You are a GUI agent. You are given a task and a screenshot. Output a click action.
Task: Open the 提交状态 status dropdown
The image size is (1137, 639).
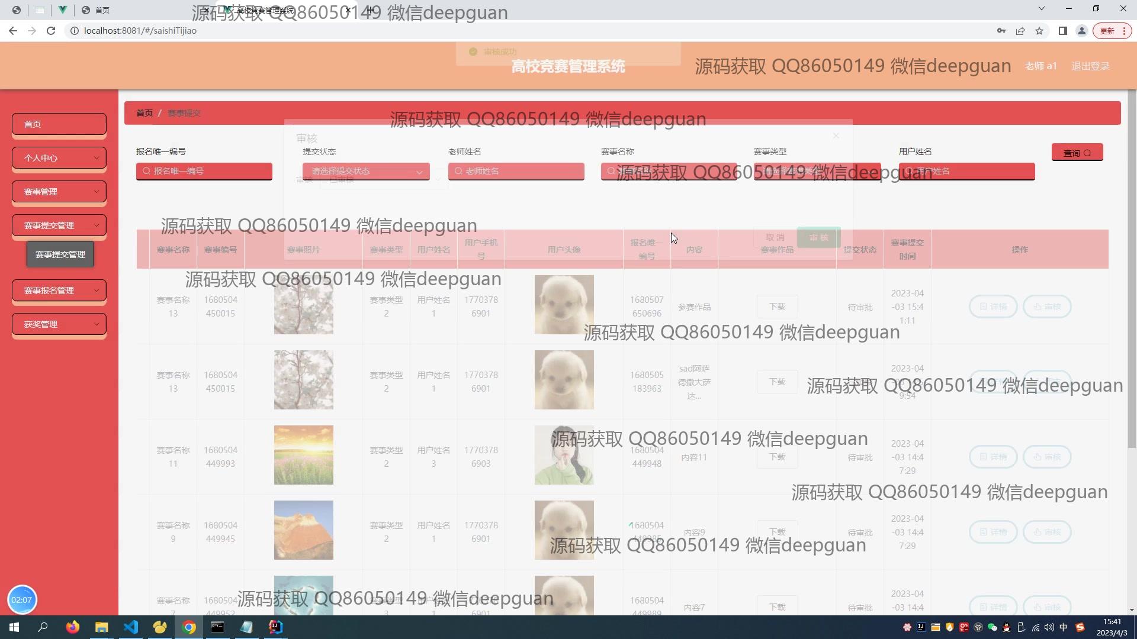pos(366,171)
